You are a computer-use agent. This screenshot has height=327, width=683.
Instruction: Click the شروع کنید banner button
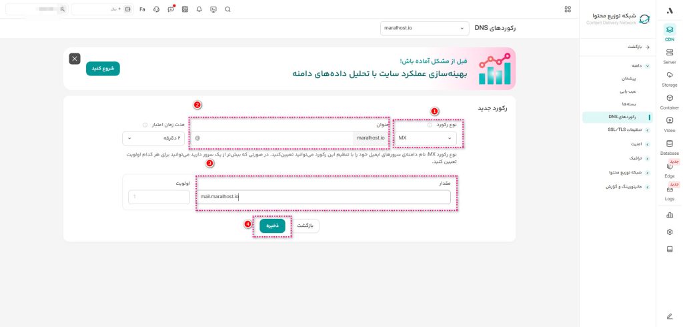103,69
